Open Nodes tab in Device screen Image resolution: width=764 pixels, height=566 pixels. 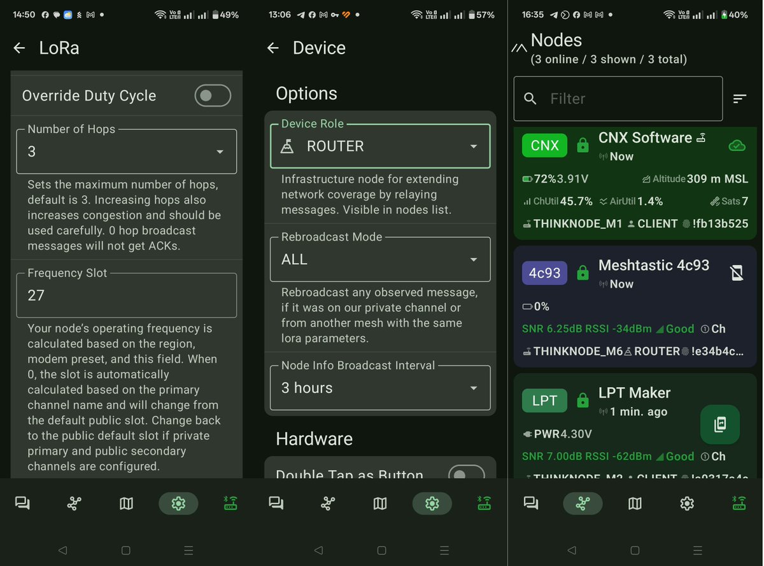(x=328, y=504)
